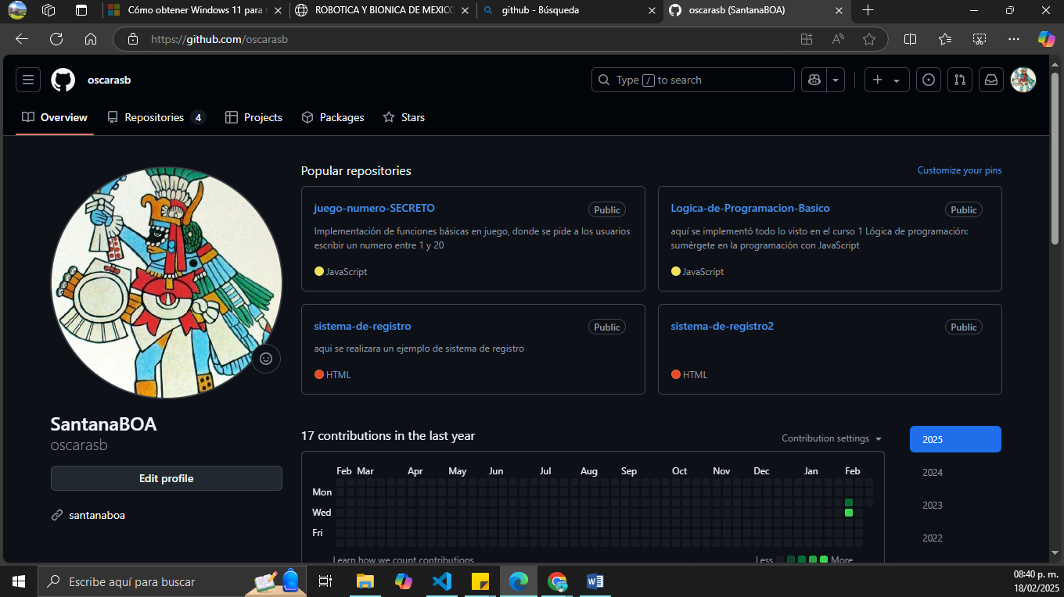Viewport: 1064px width, 597px height.
Task: Open the Windows Start menu
Action: click(19, 581)
